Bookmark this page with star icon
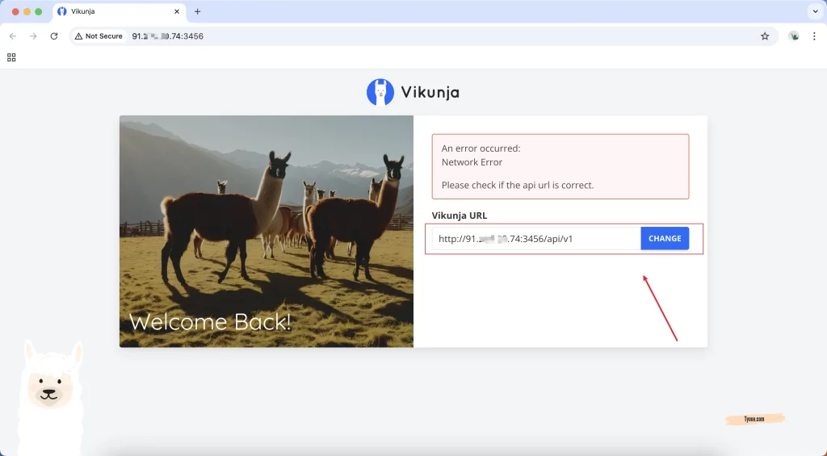This screenshot has height=456, width=827. tap(765, 36)
